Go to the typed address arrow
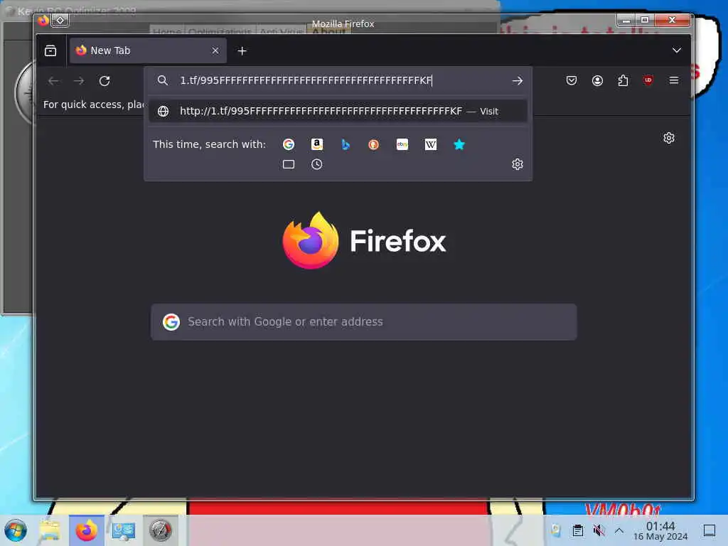728x546 pixels. [518, 81]
